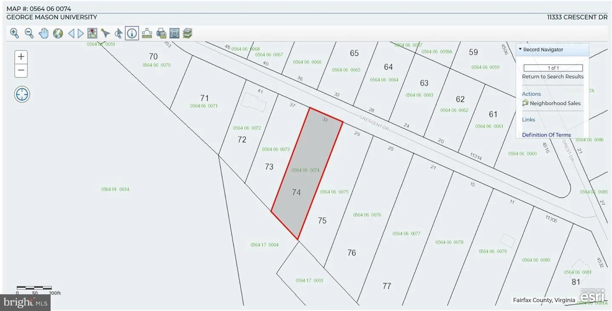Click the Neighborhood Sales house icon
The width and height of the screenshot is (612, 311).
click(x=525, y=103)
